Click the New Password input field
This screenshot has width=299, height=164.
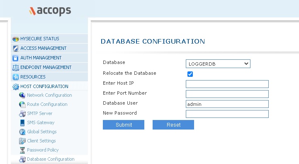227,114
